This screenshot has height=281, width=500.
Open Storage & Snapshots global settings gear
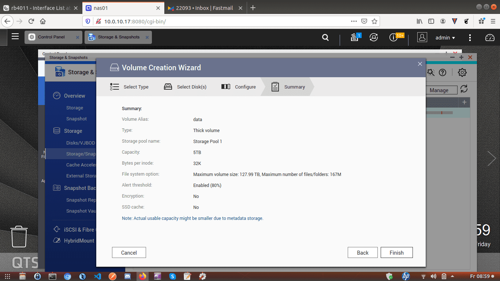(462, 72)
